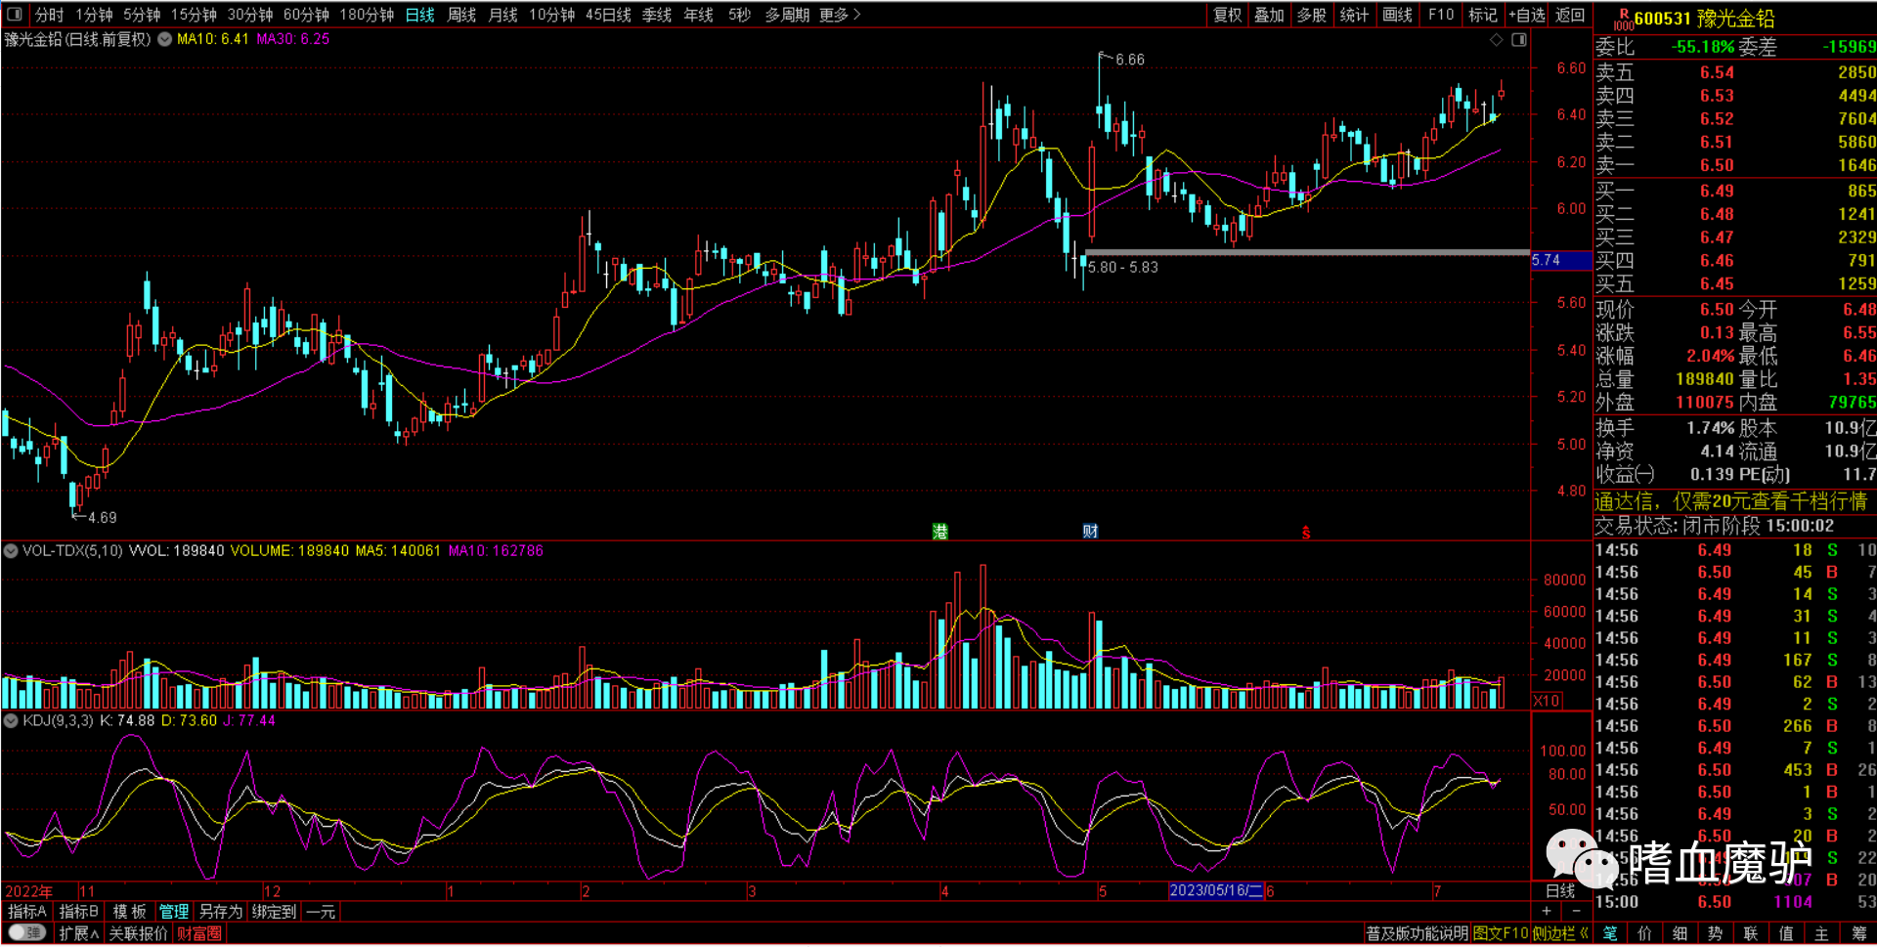This screenshot has width=1877, height=947.
Task: Toggle the layout panel icon next to 分时
Action: tap(14, 15)
